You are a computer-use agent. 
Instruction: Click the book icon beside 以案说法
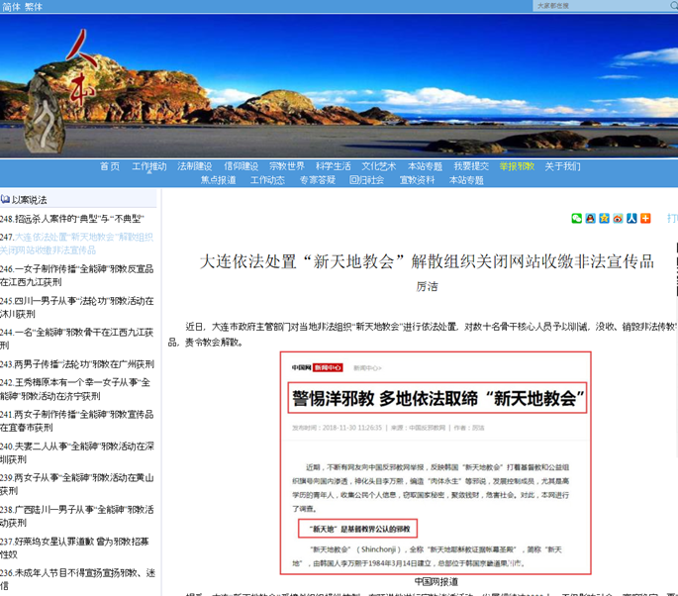[x=5, y=199]
